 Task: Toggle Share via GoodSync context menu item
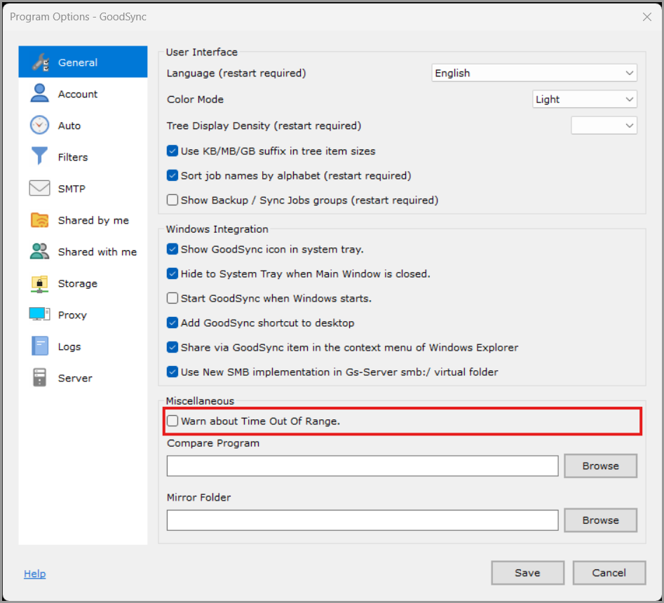172,347
